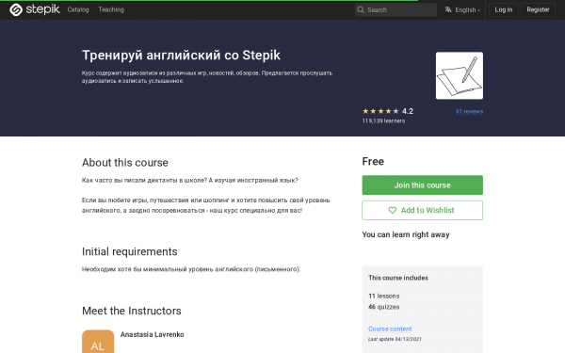
Task: Click the 46 quizzes entry
Action: pyautogui.click(x=384, y=307)
